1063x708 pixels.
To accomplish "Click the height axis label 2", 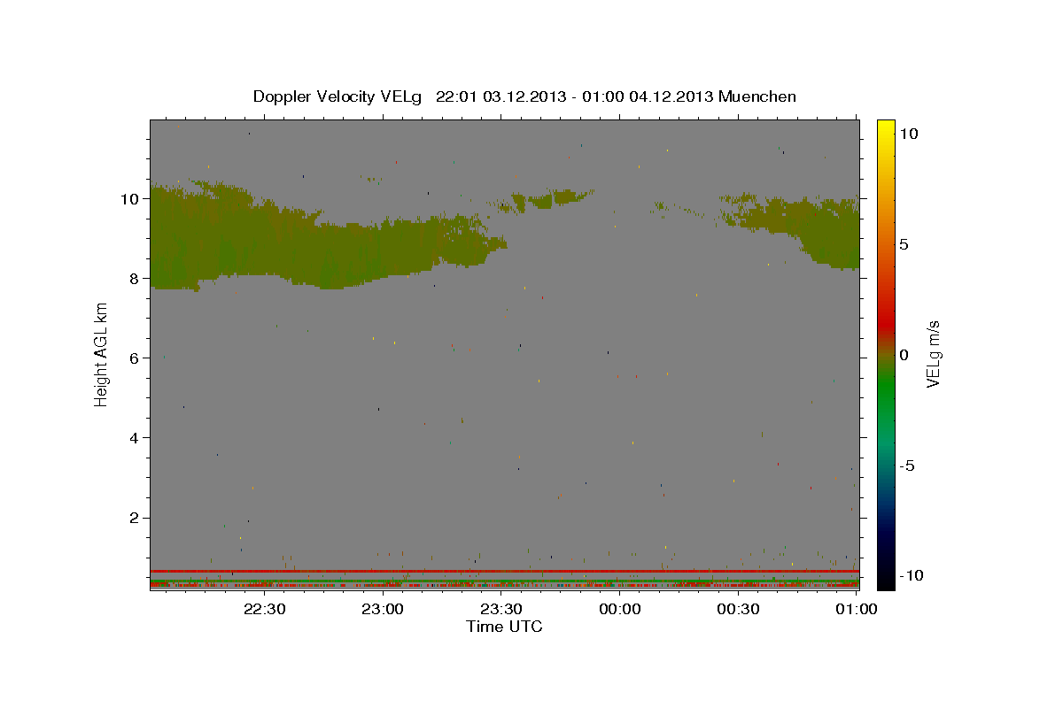I will click(x=135, y=518).
